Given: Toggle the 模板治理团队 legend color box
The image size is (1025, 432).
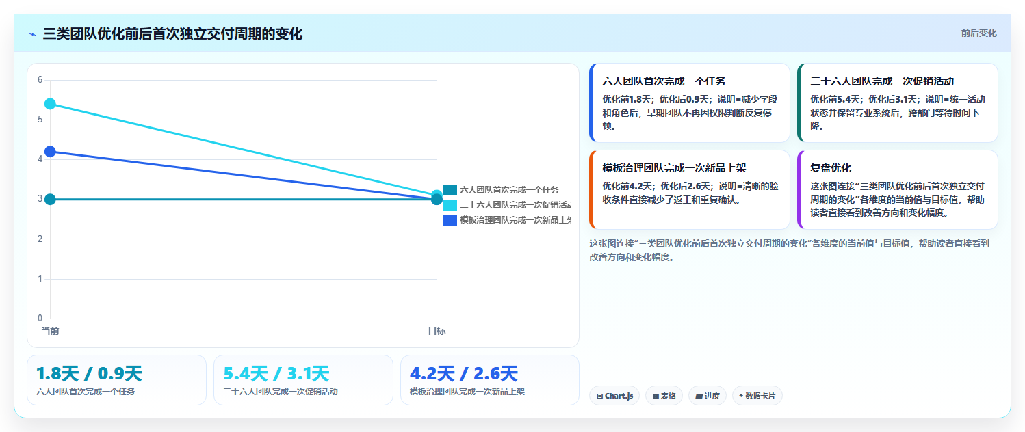Looking at the screenshot, I should click(450, 220).
